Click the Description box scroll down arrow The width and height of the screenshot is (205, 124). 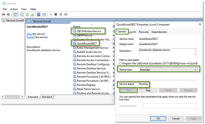196,54
